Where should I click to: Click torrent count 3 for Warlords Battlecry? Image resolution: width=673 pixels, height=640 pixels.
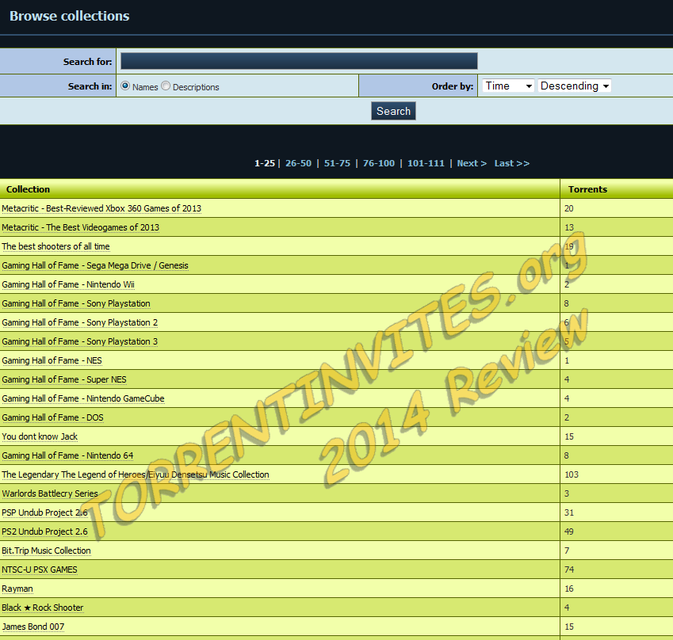coord(567,493)
